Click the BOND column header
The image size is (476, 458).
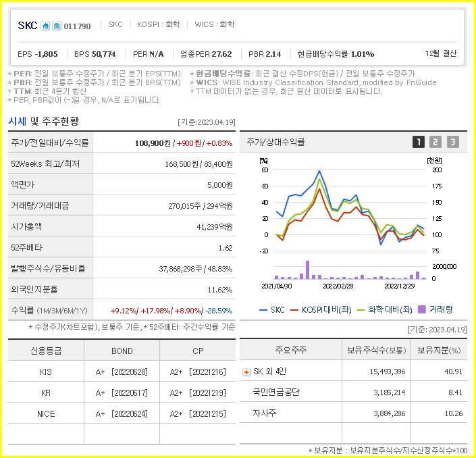pos(122,351)
